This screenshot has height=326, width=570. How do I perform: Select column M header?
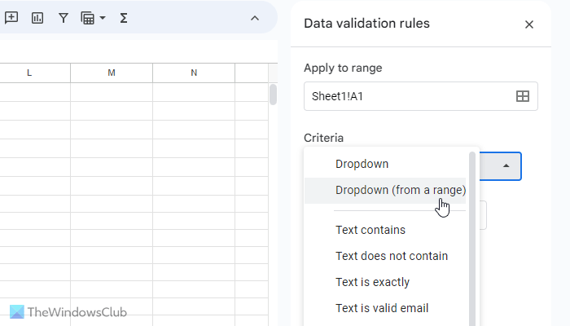click(x=112, y=73)
